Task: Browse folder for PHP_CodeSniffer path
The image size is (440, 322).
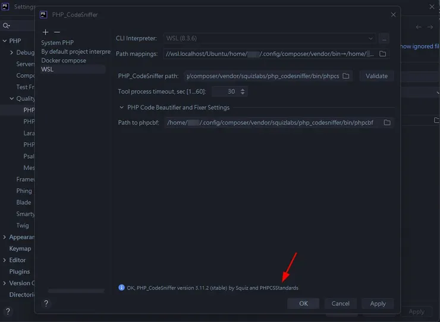Action: pyautogui.click(x=346, y=76)
